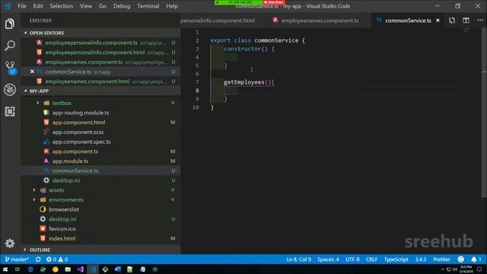Click the editor vertical scrollbar

[484, 112]
